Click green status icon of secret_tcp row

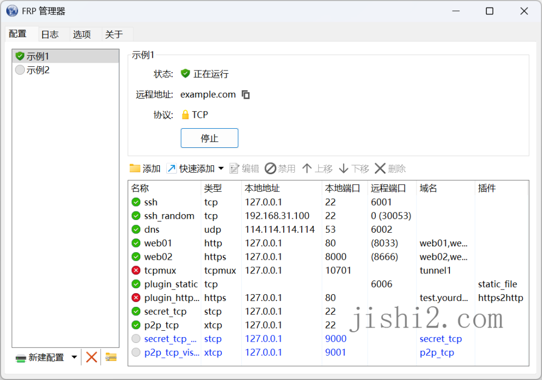pyautogui.click(x=136, y=312)
